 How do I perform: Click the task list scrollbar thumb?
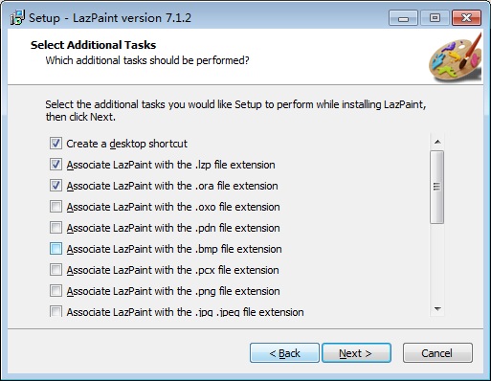coord(436,187)
